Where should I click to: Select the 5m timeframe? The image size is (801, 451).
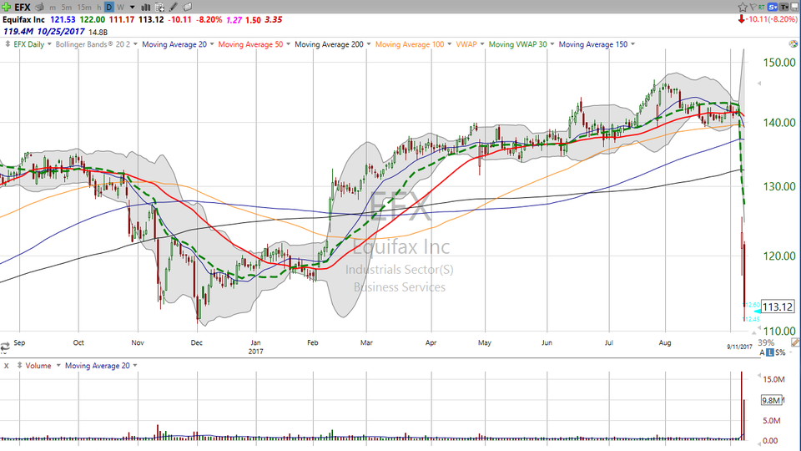point(67,8)
